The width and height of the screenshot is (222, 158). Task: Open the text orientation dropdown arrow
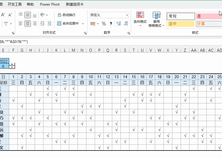coord(47,15)
